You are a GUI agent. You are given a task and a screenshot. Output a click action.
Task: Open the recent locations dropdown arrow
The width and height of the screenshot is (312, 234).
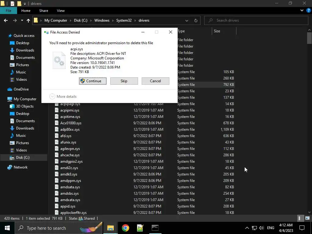22,20
